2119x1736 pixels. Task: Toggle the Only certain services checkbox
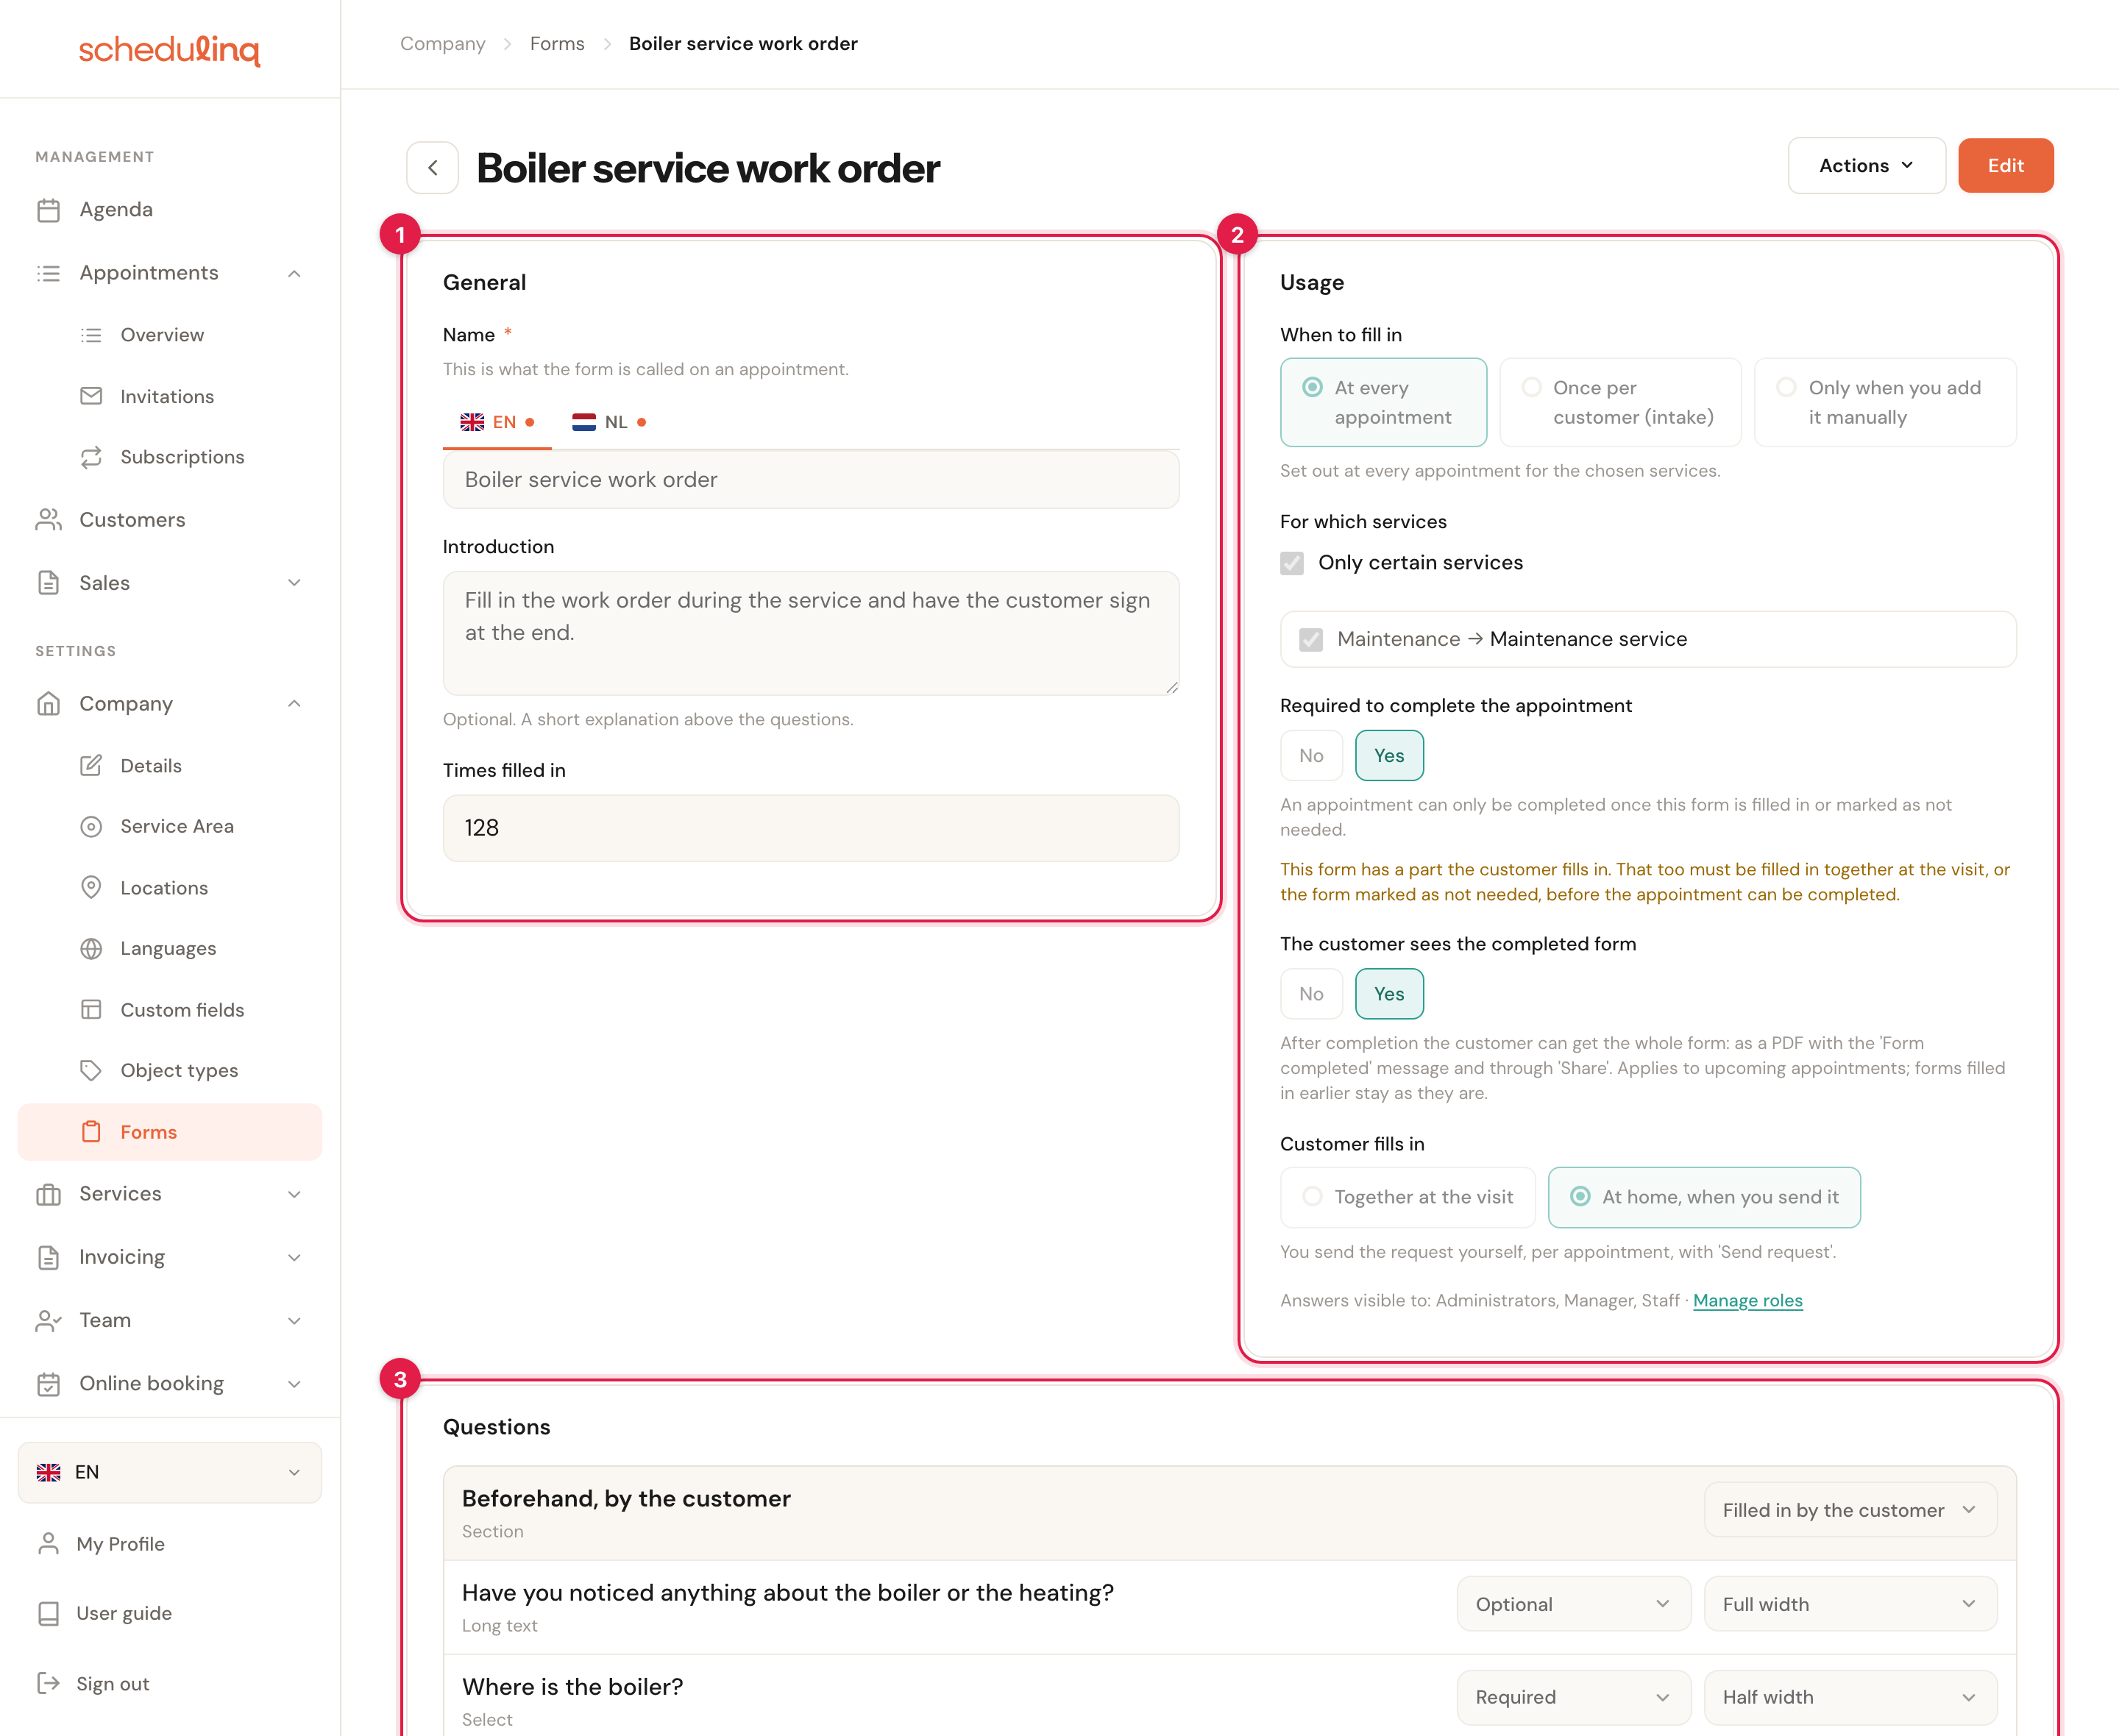pyautogui.click(x=1292, y=563)
